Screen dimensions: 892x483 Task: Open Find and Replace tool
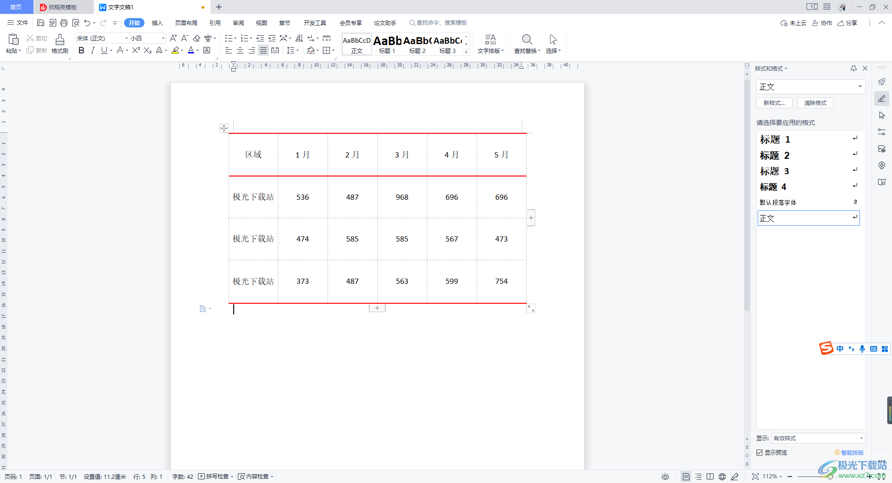pos(527,44)
